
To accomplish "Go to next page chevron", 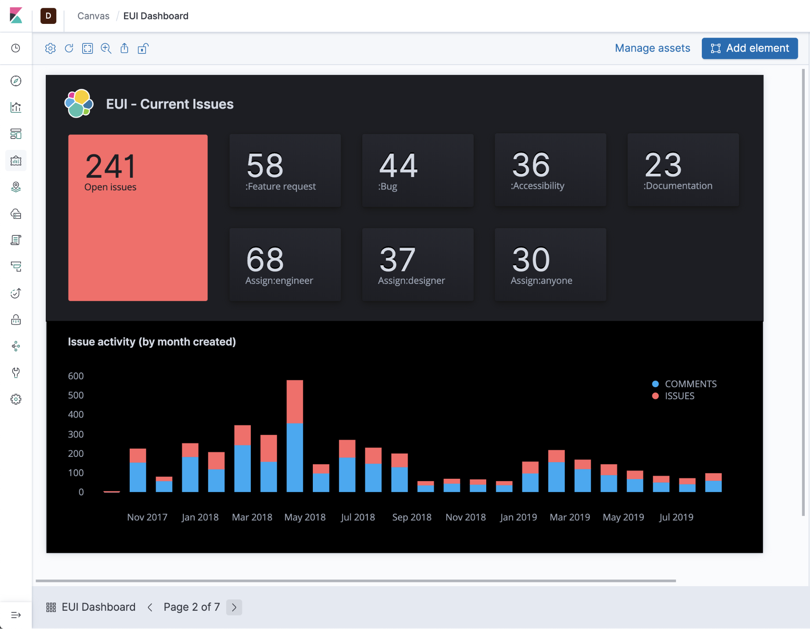I will (234, 607).
